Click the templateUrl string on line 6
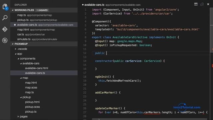213x120 pixels. (x=157, y=29)
